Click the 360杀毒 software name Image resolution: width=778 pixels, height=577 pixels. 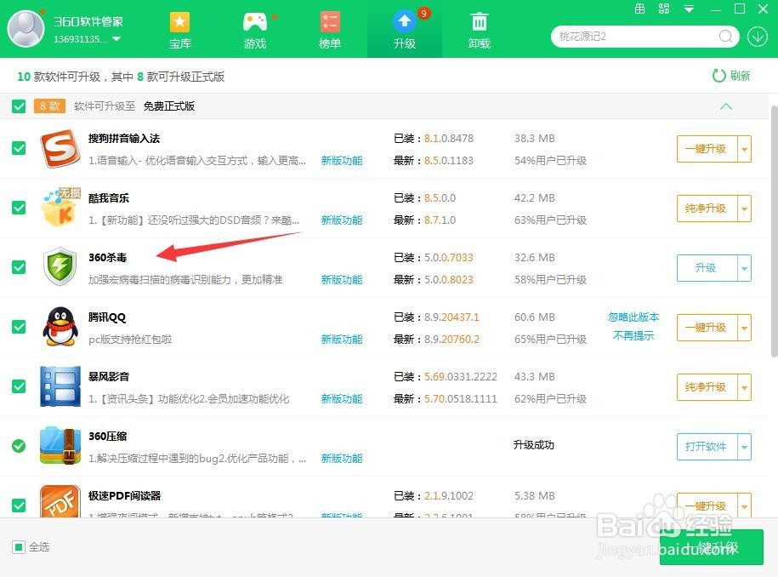coord(108,257)
